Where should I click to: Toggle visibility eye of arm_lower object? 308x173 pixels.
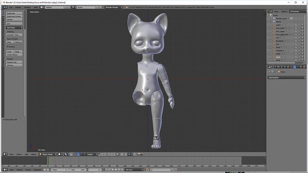click(x=296, y=28)
